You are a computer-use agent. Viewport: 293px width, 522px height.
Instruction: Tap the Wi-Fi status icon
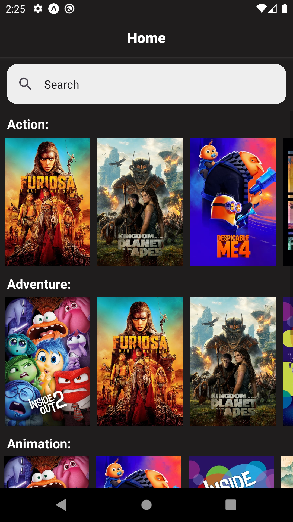coord(261,9)
